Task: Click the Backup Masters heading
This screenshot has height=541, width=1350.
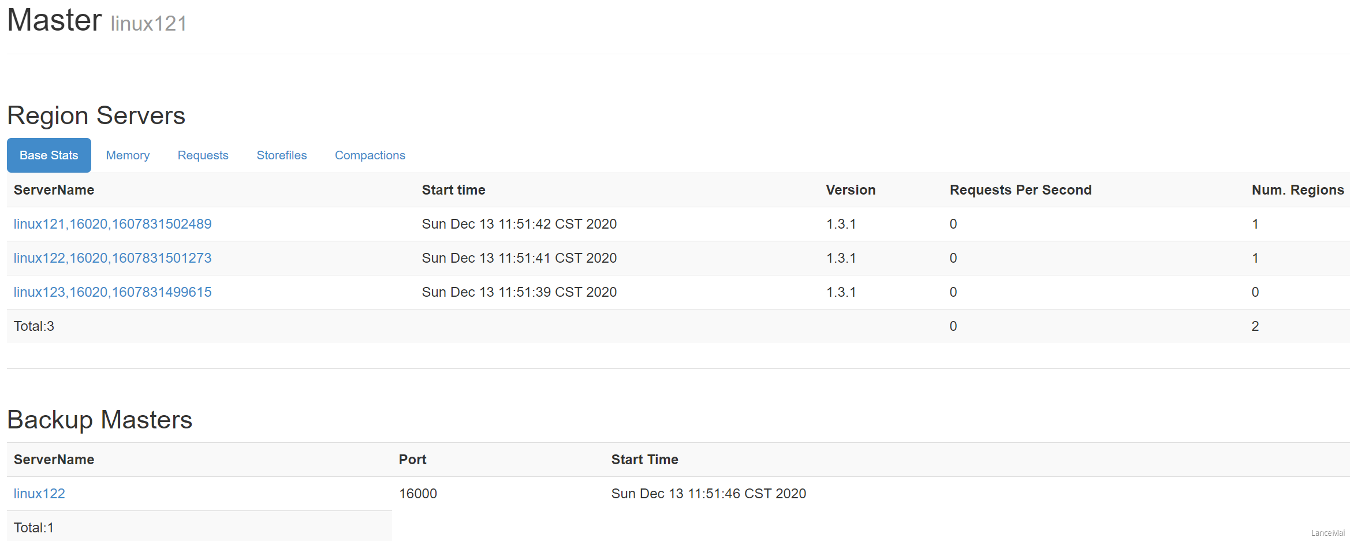Action: click(x=99, y=420)
